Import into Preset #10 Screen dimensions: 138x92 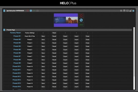pos(76,66)
